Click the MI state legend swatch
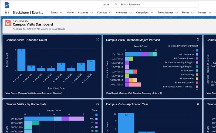 96,131
